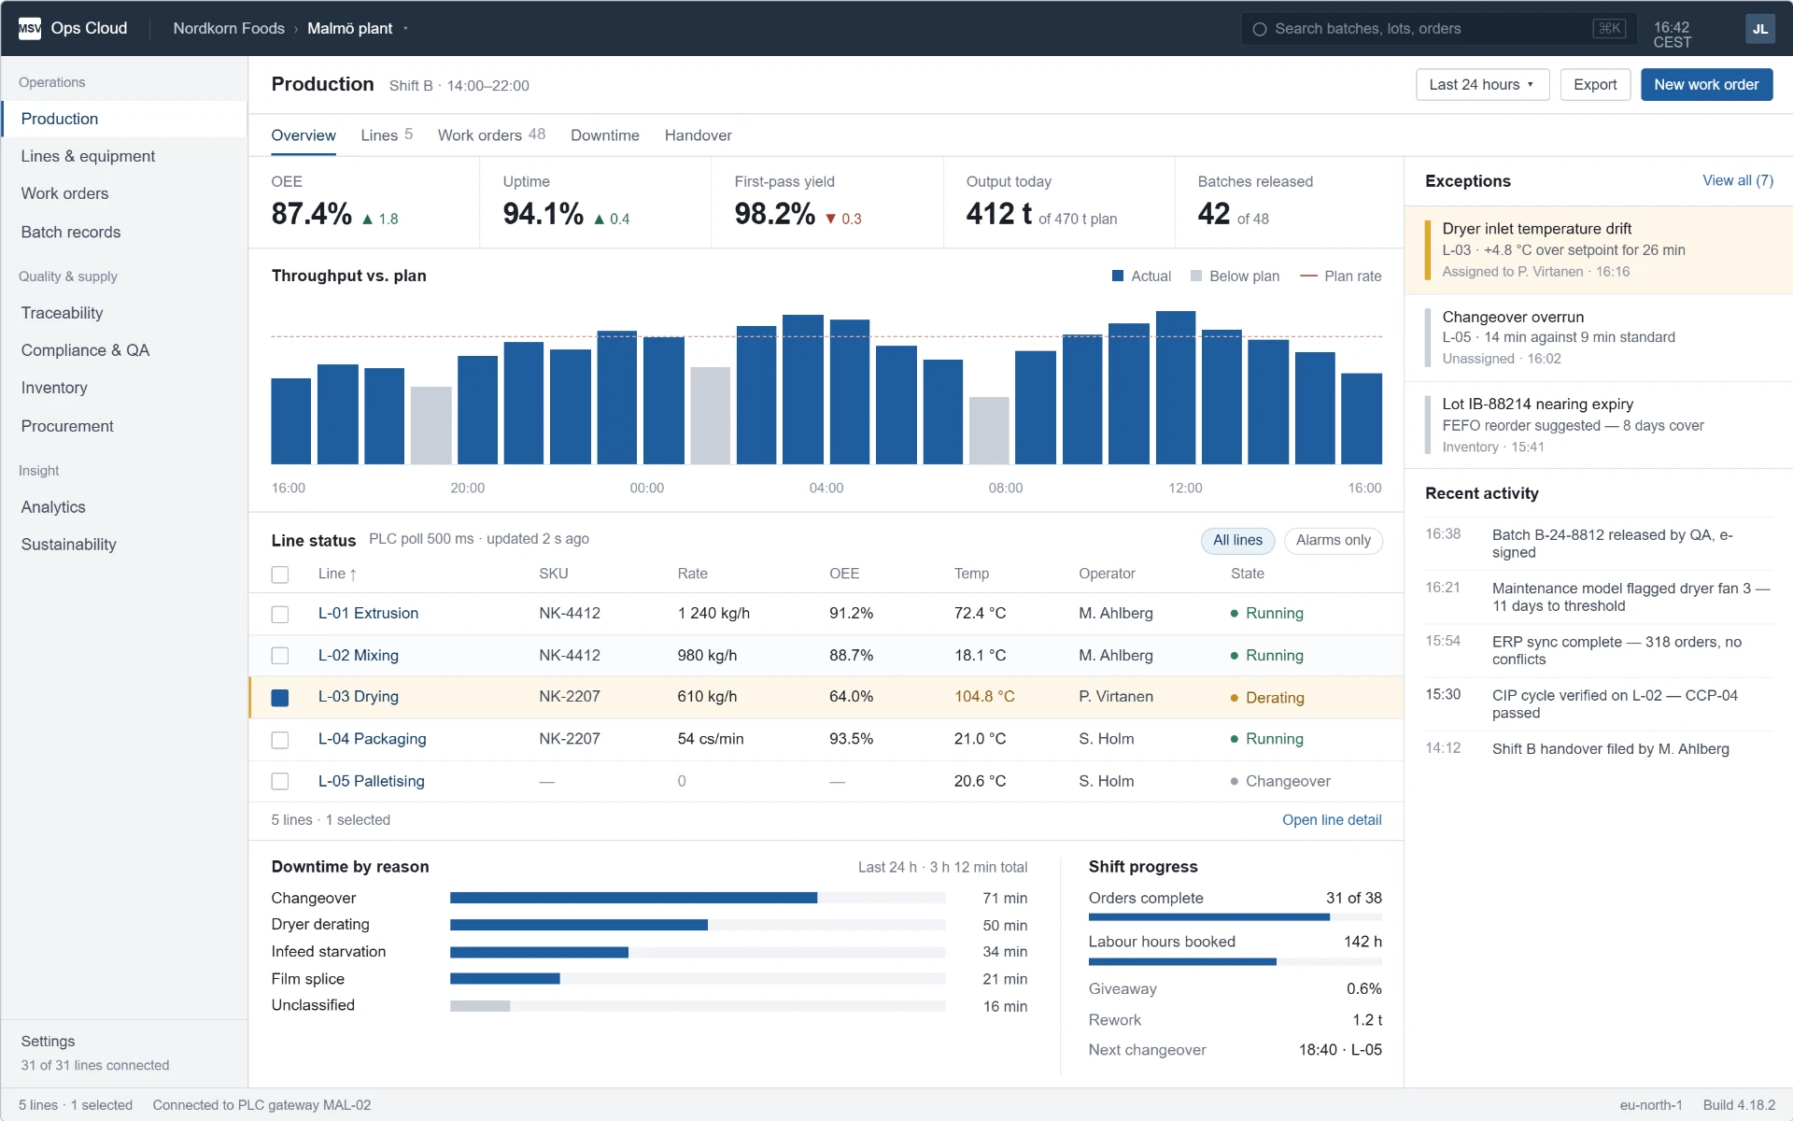This screenshot has width=1793, height=1121.
Task: Uncheck the L-03 Drying row checkbox
Action: (x=280, y=698)
